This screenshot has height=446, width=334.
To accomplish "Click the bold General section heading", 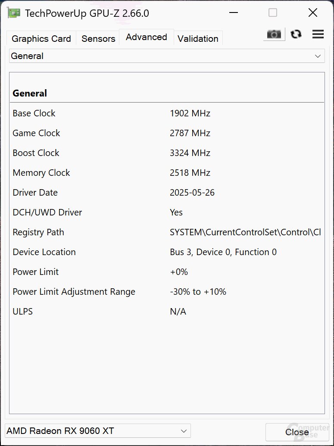I will tap(30, 94).
